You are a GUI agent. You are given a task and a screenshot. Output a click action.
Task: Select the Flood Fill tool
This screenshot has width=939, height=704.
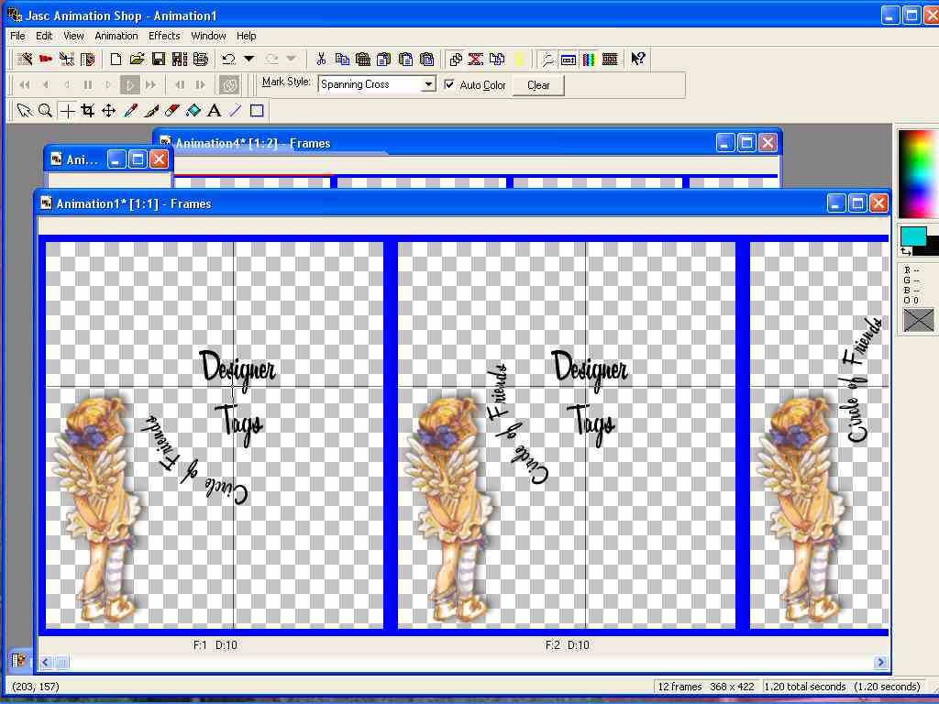pos(193,111)
